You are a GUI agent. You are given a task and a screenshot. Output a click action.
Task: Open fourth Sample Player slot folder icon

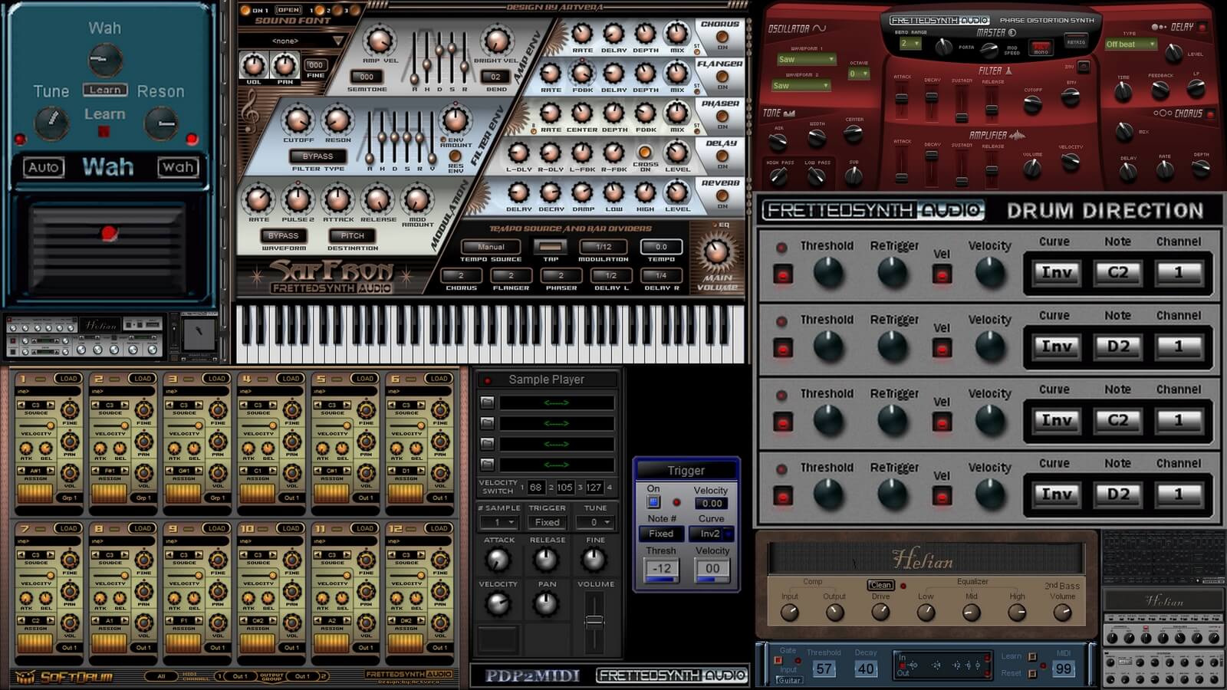point(487,464)
